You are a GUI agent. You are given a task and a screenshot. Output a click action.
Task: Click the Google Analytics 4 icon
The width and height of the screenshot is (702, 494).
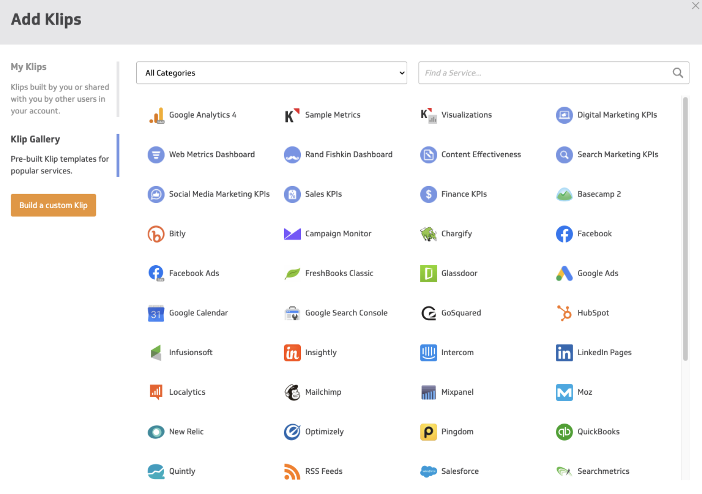157,115
